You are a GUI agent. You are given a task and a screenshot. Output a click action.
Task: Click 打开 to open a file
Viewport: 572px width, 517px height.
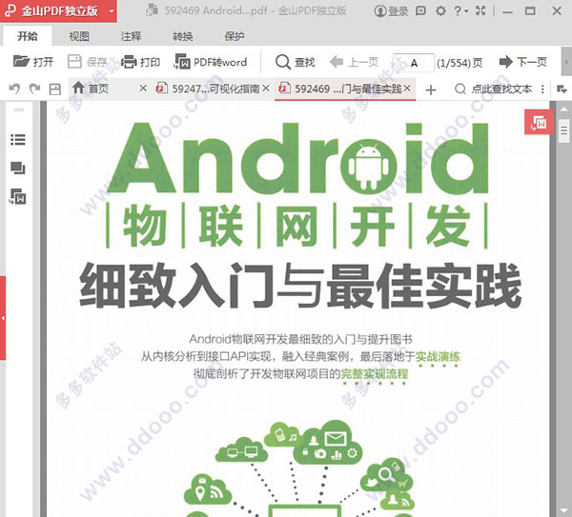coord(33,62)
